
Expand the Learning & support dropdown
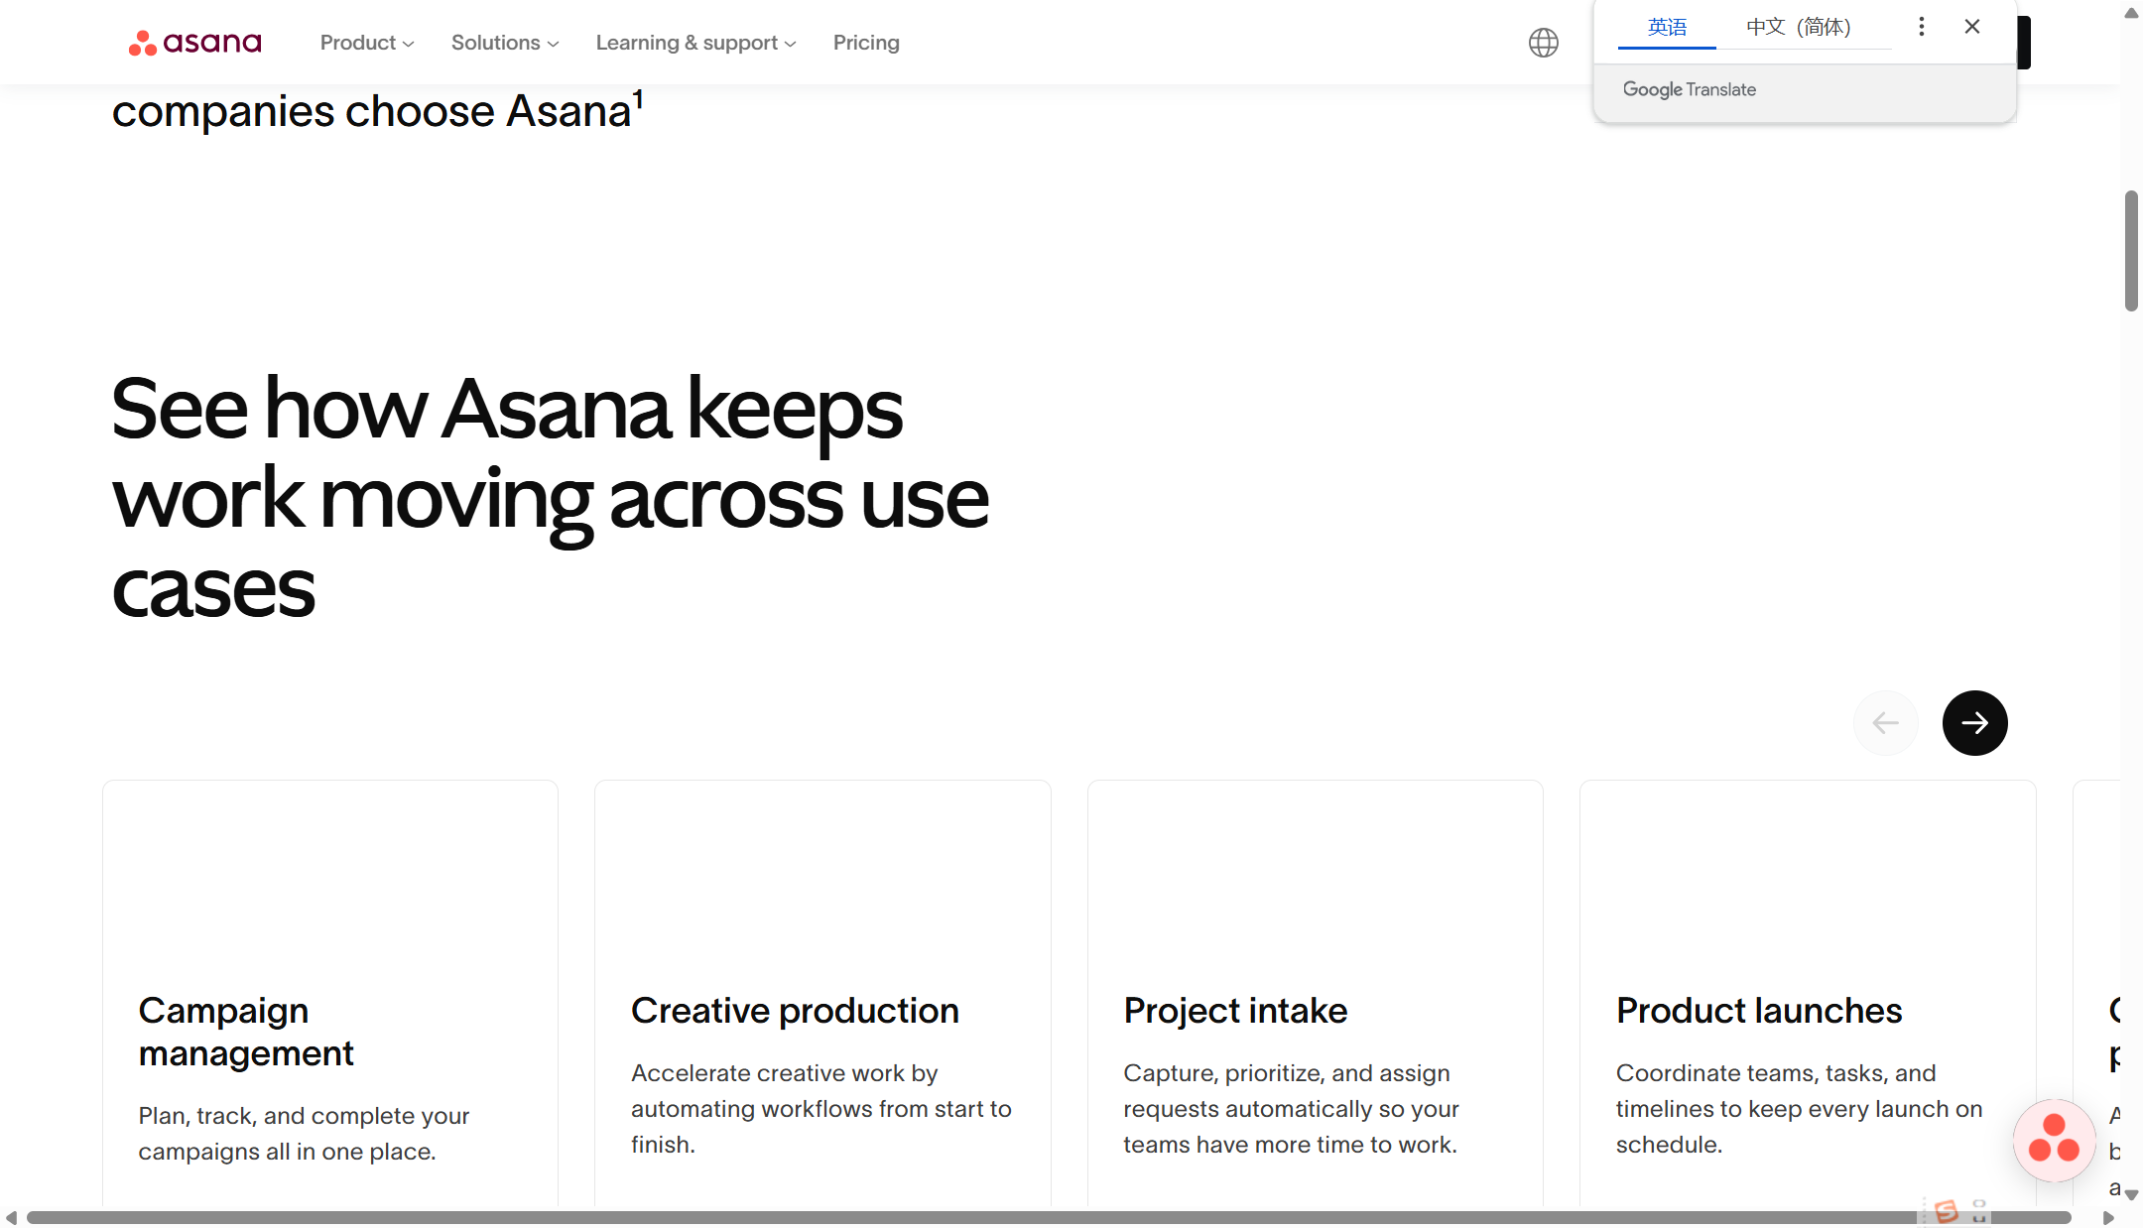[x=695, y=43]
